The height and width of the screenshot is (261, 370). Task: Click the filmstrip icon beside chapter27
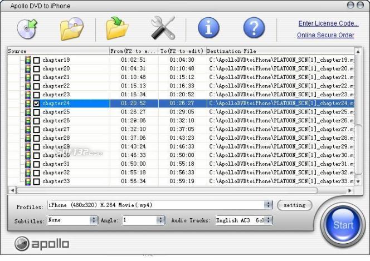point(28,129)
